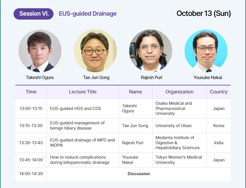Click the Japan cell in Yousuke Nakai's row
This screenshot has width=246, height=188.
tap(219, 160)
